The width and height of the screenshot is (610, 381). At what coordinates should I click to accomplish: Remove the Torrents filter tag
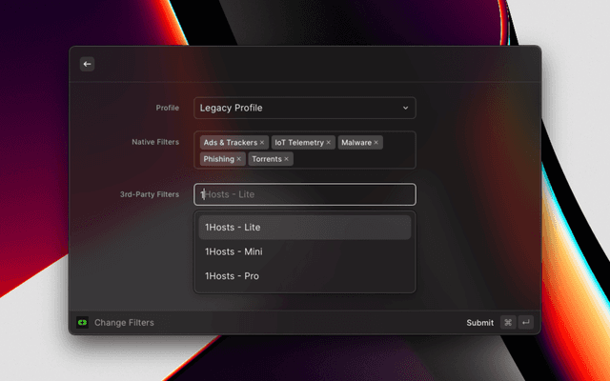pyautogui.click(x=287, y=159)
